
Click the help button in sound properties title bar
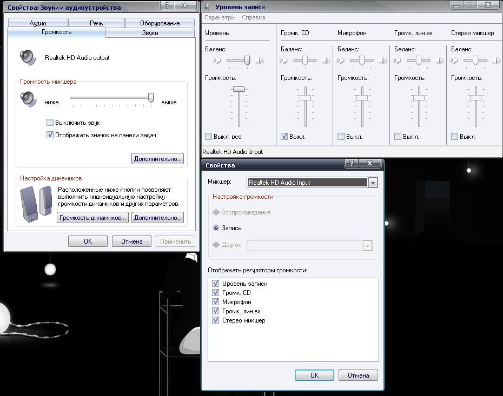point(168,6)
